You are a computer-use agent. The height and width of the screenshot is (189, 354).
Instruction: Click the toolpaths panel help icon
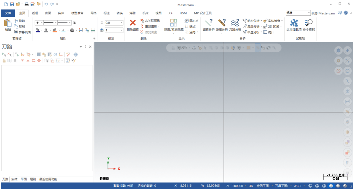(76, 55)
